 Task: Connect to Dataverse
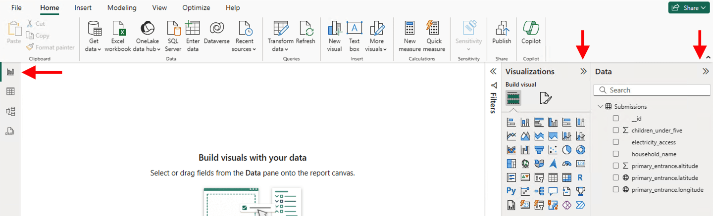(x=216, y=33)
